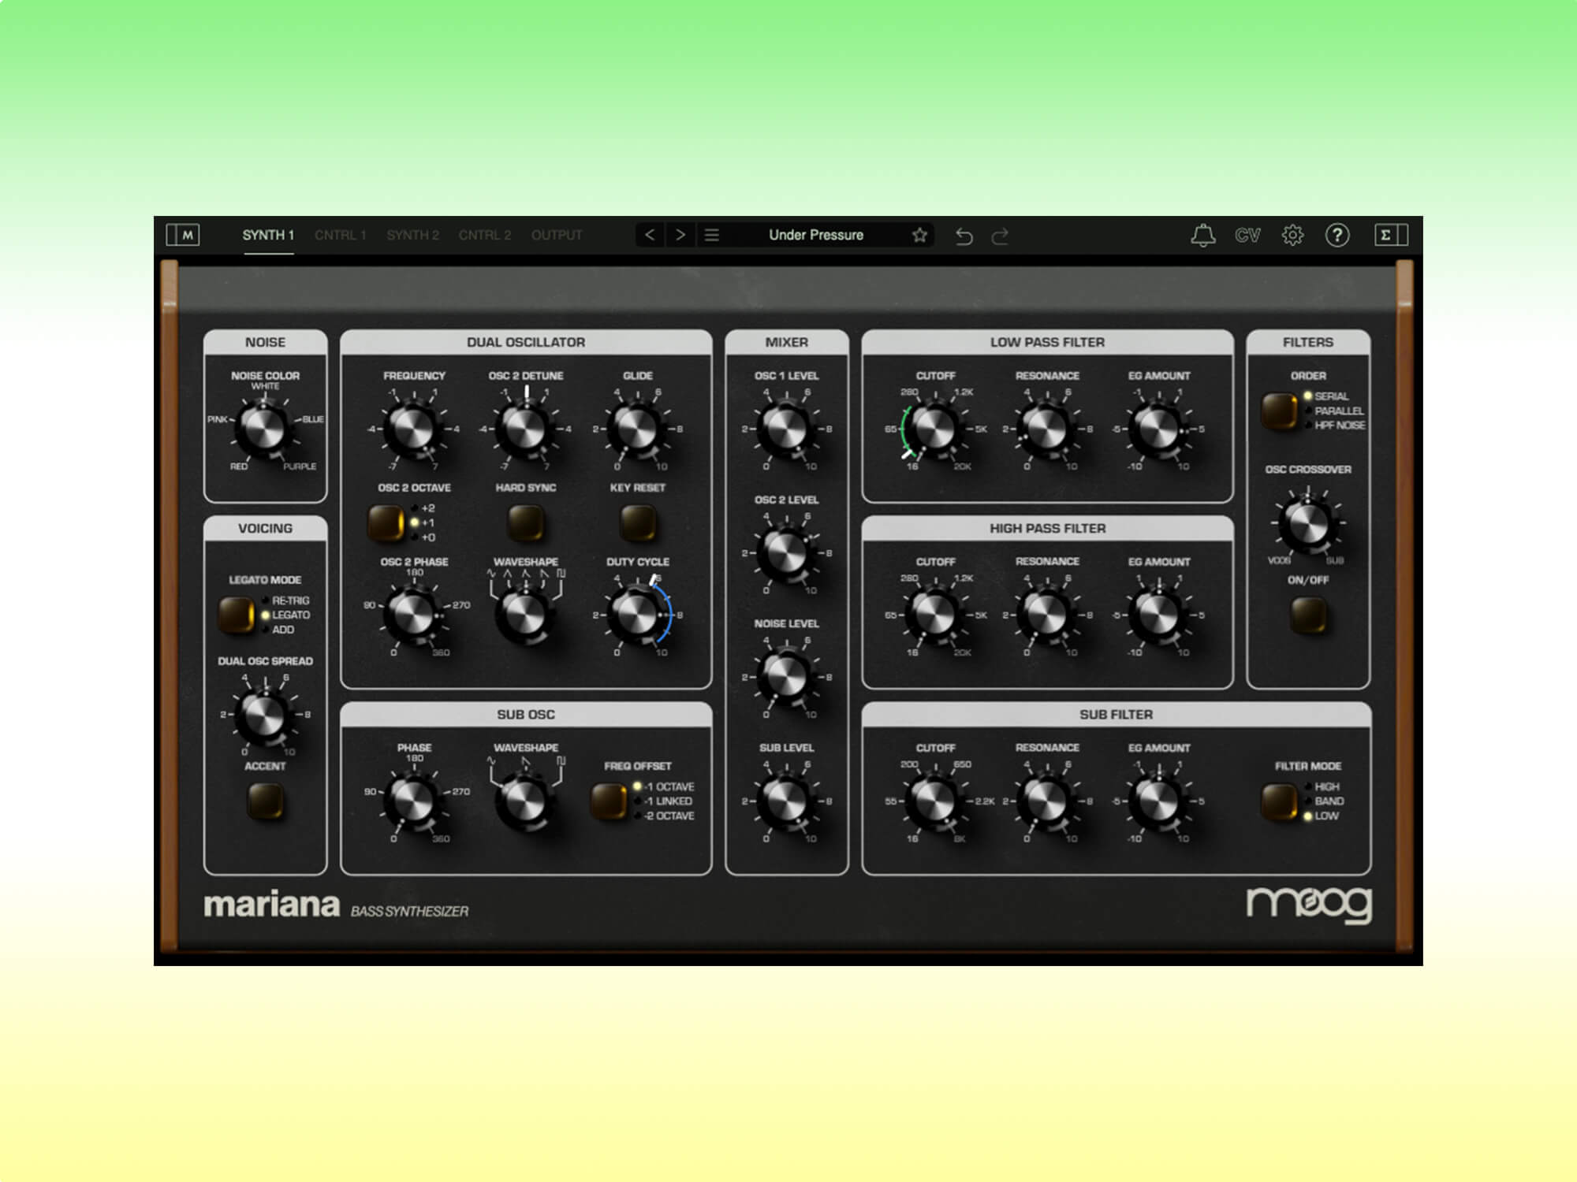Image resolution: width=1577 pixels, height=1182 pixels.
Task: Click the redo arrow icon
Action: [x=1000, y=236]
